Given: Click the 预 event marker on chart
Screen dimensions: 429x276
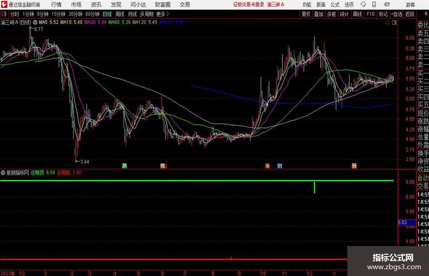Looking at the screenshot, I should [x=354, y=165].
